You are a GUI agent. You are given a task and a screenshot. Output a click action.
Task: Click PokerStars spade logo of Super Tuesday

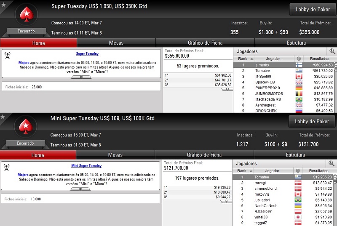pyautogui.click(x=27, y=14)
